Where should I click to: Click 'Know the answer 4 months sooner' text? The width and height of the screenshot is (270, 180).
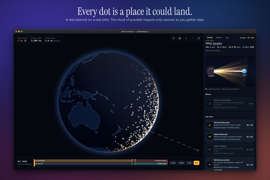226,128
